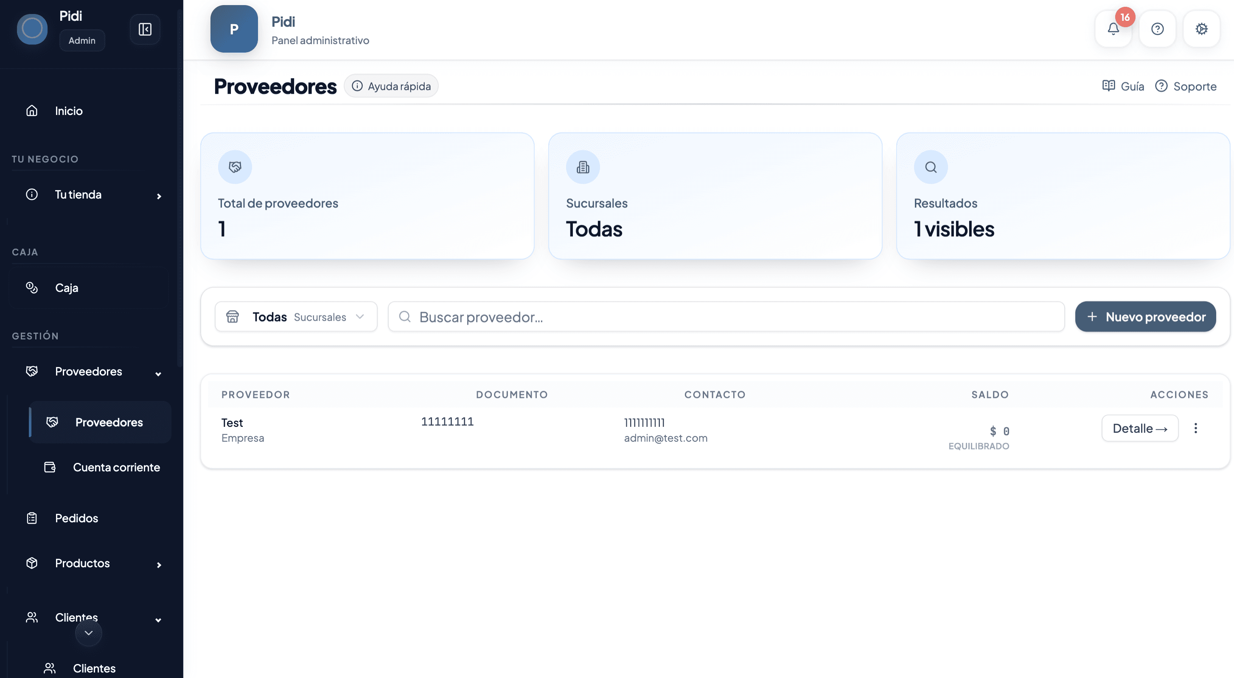Click the Caja coins icon
The width and height of the screenshot is (1234, 678).
coord(31,287)
